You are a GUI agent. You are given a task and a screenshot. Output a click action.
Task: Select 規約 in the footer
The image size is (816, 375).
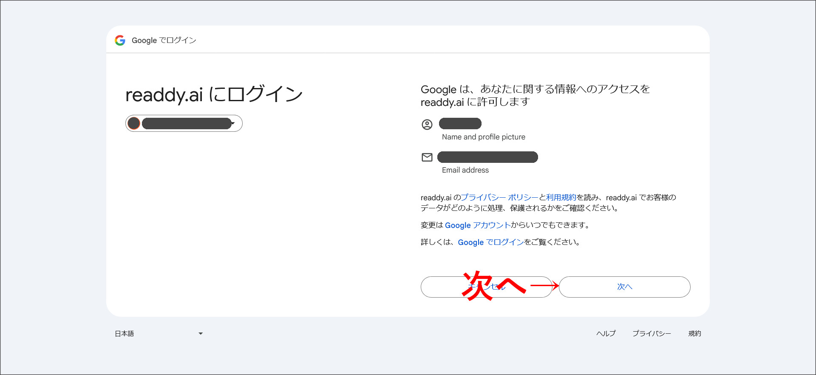coord(694,334)
